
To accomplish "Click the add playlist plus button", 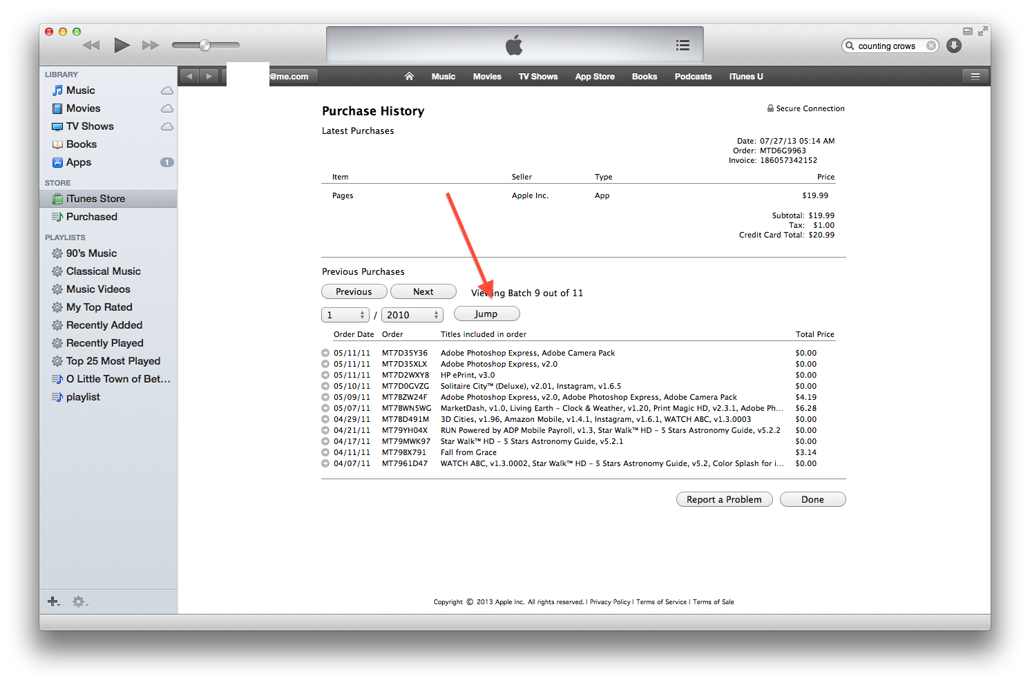I will coord(53,601).
